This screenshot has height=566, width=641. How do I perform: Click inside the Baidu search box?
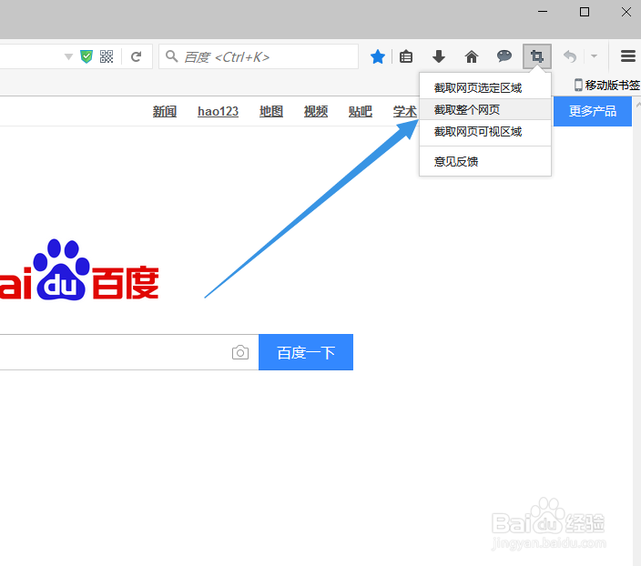click(x=129, y=352)
